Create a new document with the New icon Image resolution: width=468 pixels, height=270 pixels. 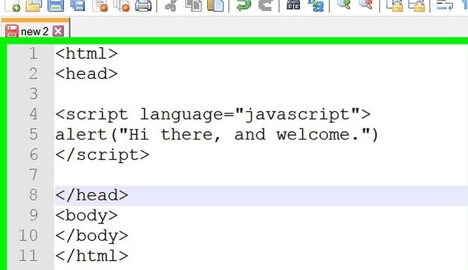tap(12, 5)
